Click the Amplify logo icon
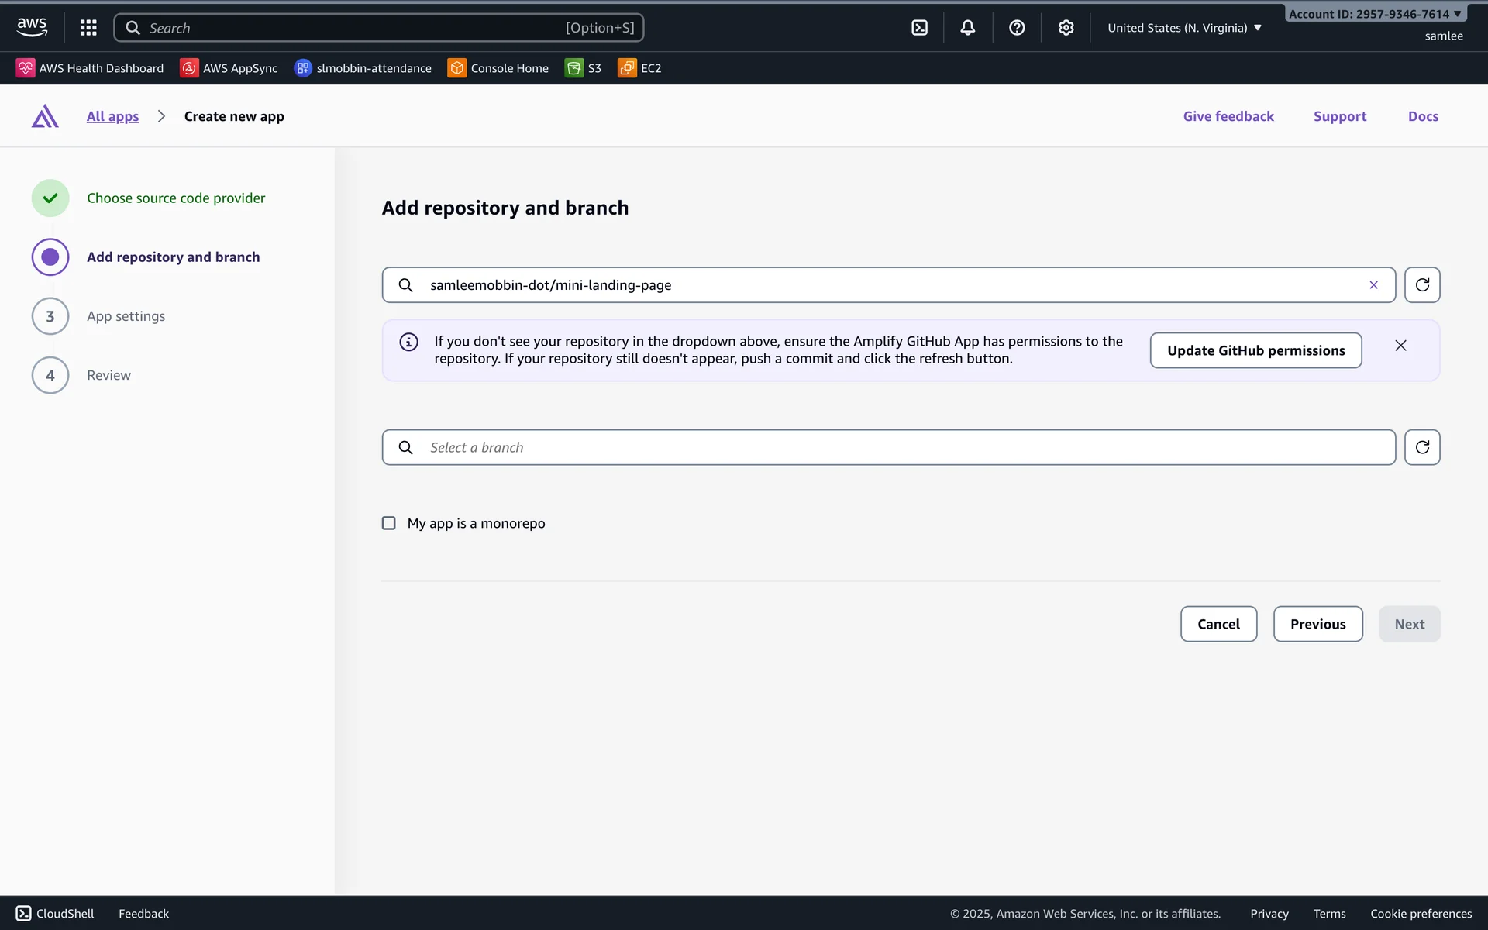This screenshot has width=1488, height=930. tap(45, 116)
